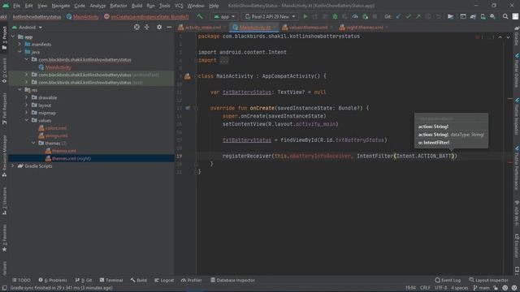Switch to night\themes.xml editor tab

tap(364, 28)
